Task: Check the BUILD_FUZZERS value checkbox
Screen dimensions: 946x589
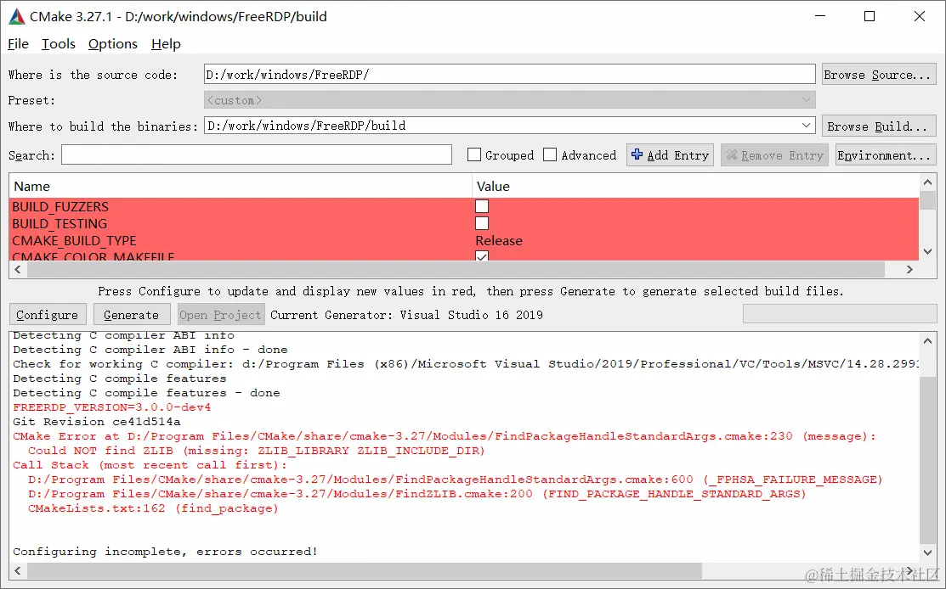Action: coord(482,205)
